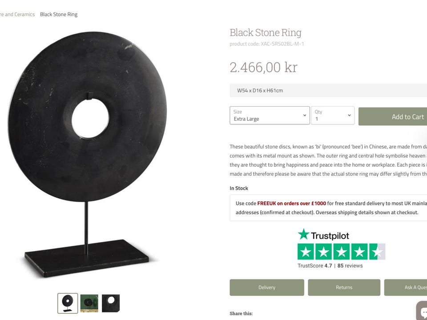Click the Trustpilot logo
Image resolution: width=427 pixels, height=320 pixels.
(x=323, y=235)
